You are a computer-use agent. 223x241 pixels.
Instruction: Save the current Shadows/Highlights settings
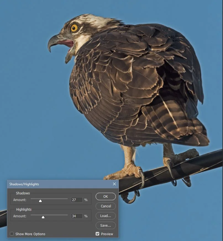(105, 225)
